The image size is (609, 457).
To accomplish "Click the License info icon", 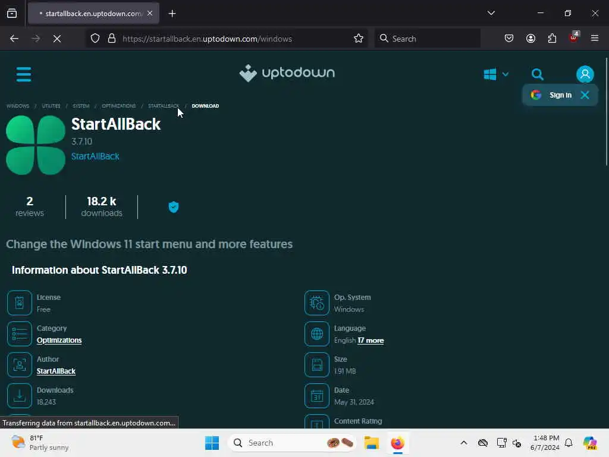I will point(20,303).
